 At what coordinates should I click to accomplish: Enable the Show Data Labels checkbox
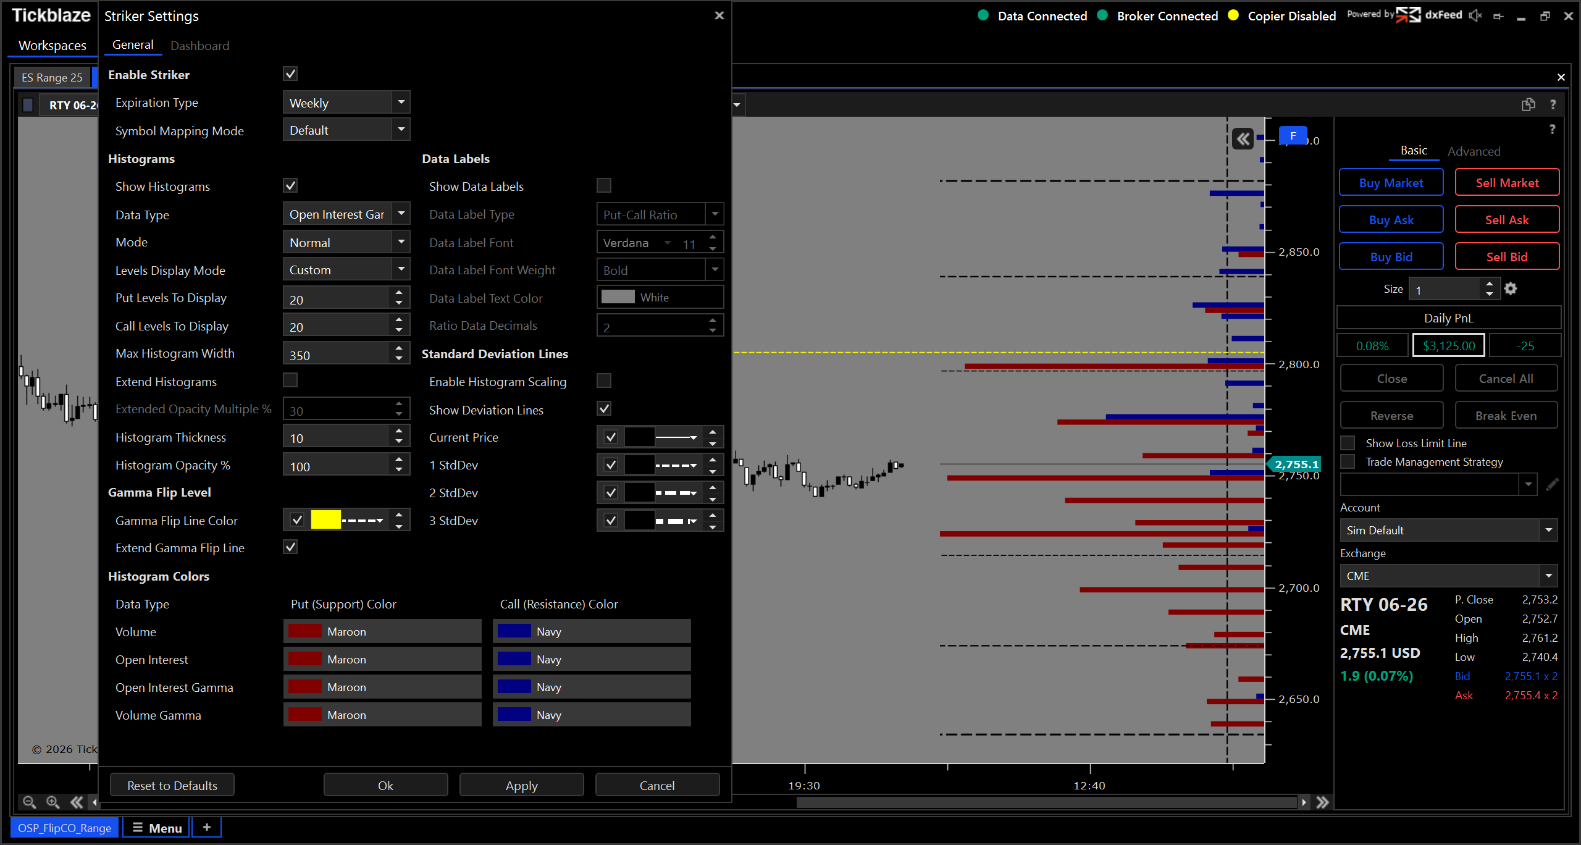(x=604, y=185)
